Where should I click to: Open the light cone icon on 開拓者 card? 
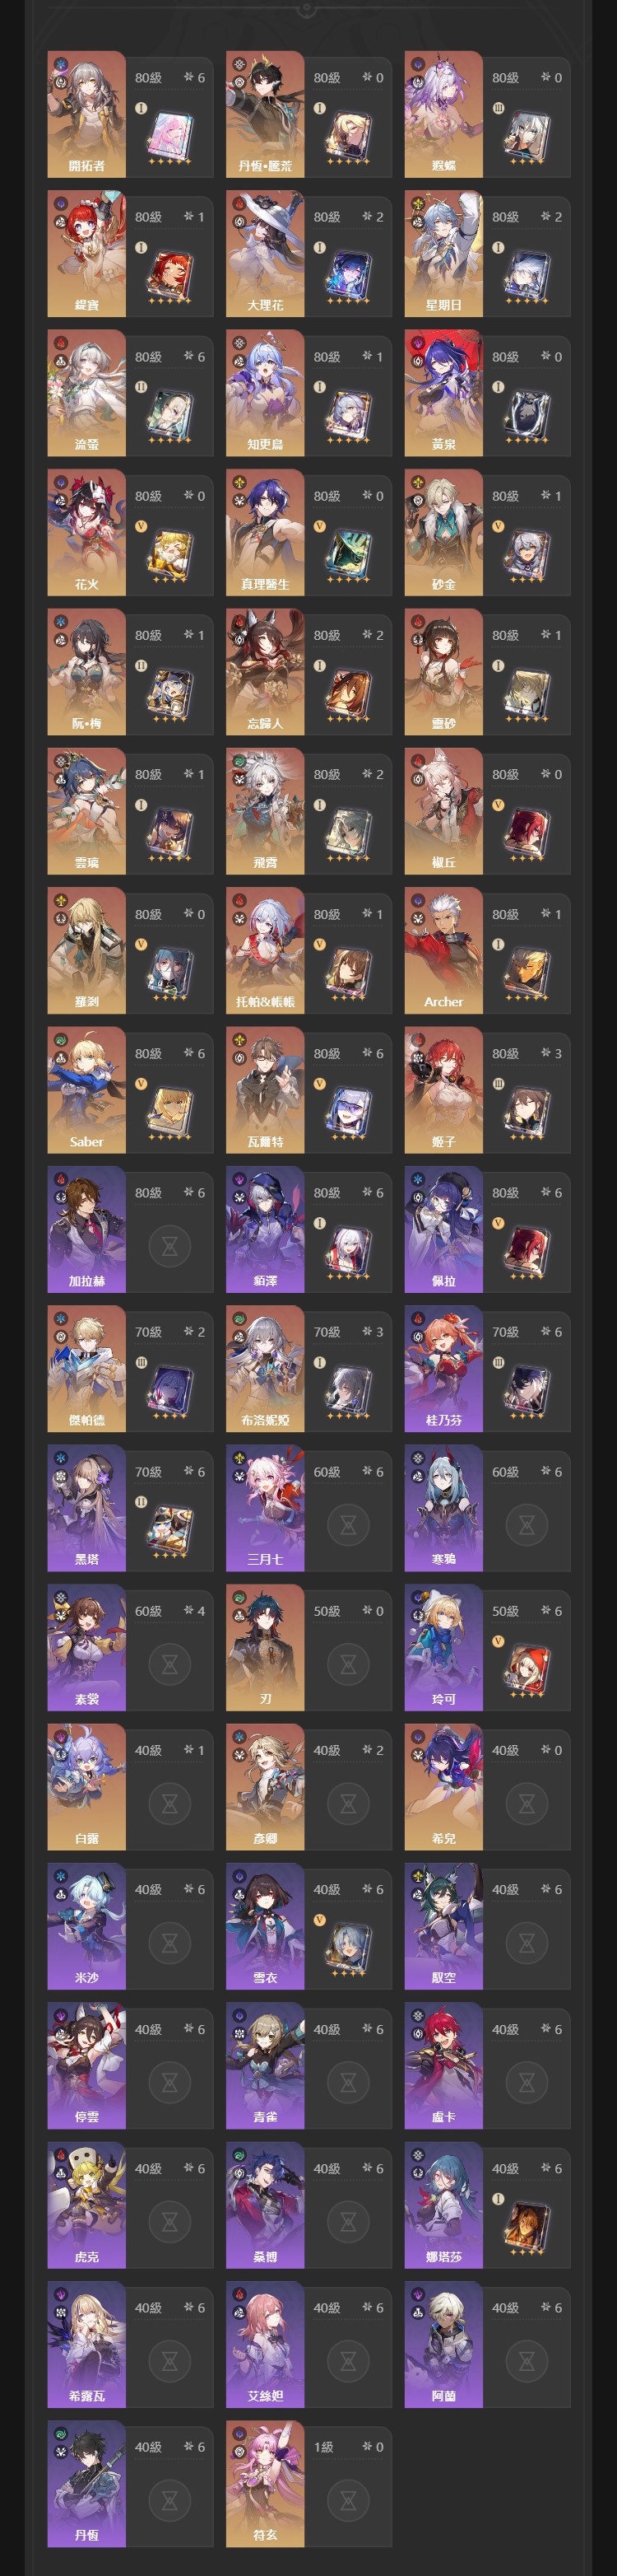pyautogui.click(x=169, y=137)
